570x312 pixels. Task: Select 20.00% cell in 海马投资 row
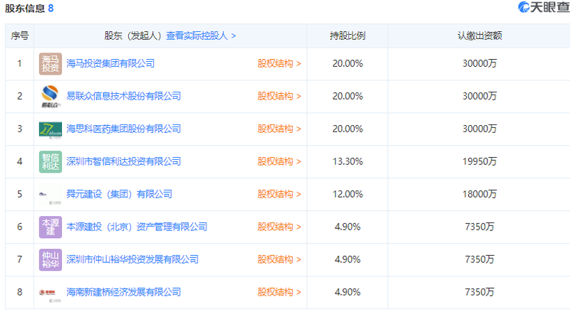pos(348,63)
